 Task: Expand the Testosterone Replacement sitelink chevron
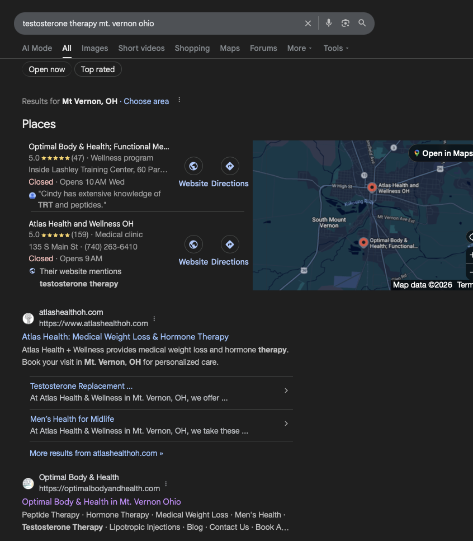(x=286, y=391)
